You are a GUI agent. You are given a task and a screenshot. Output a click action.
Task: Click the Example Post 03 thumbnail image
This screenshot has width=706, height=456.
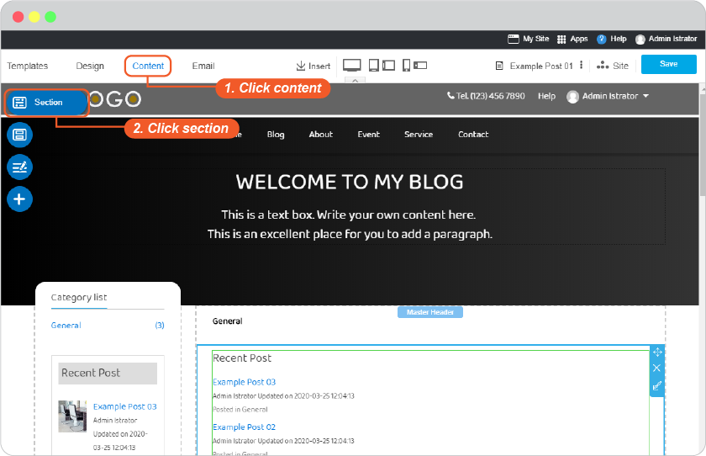72,416
